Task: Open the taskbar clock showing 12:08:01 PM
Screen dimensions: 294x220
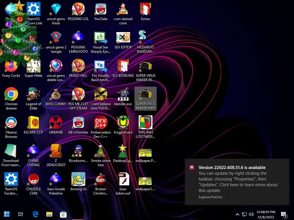Action: (x=266, y=214)
